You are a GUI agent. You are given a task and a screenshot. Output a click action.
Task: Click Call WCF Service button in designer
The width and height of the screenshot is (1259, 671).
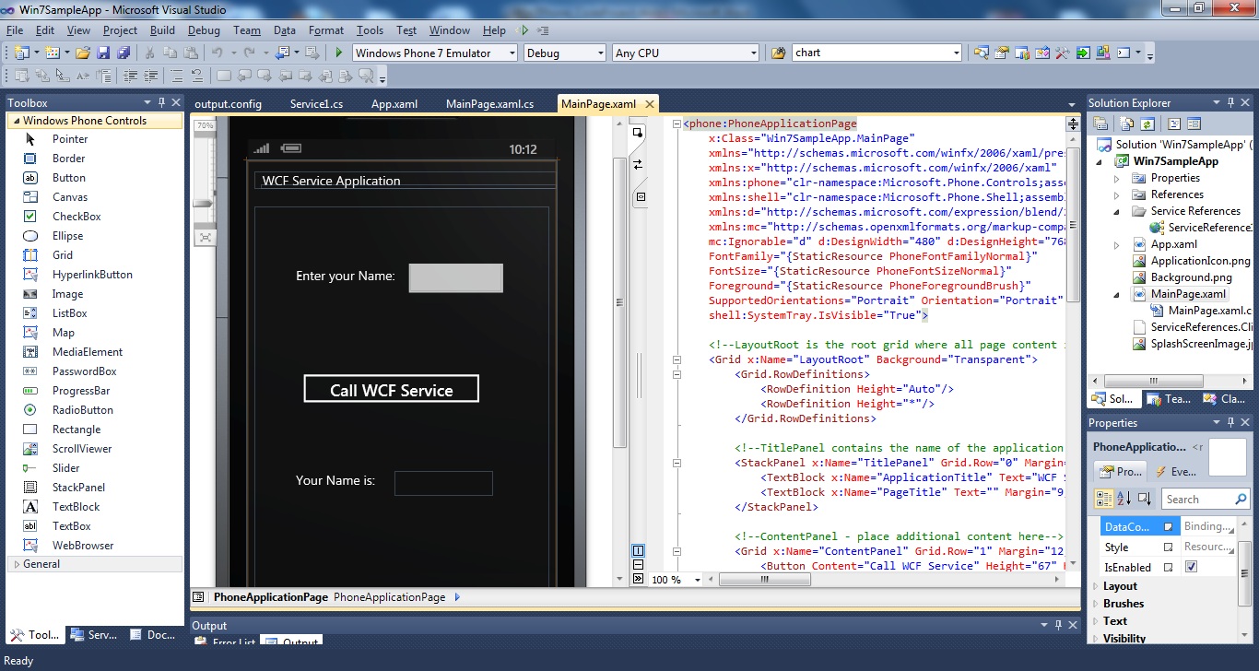click(392, 389)
